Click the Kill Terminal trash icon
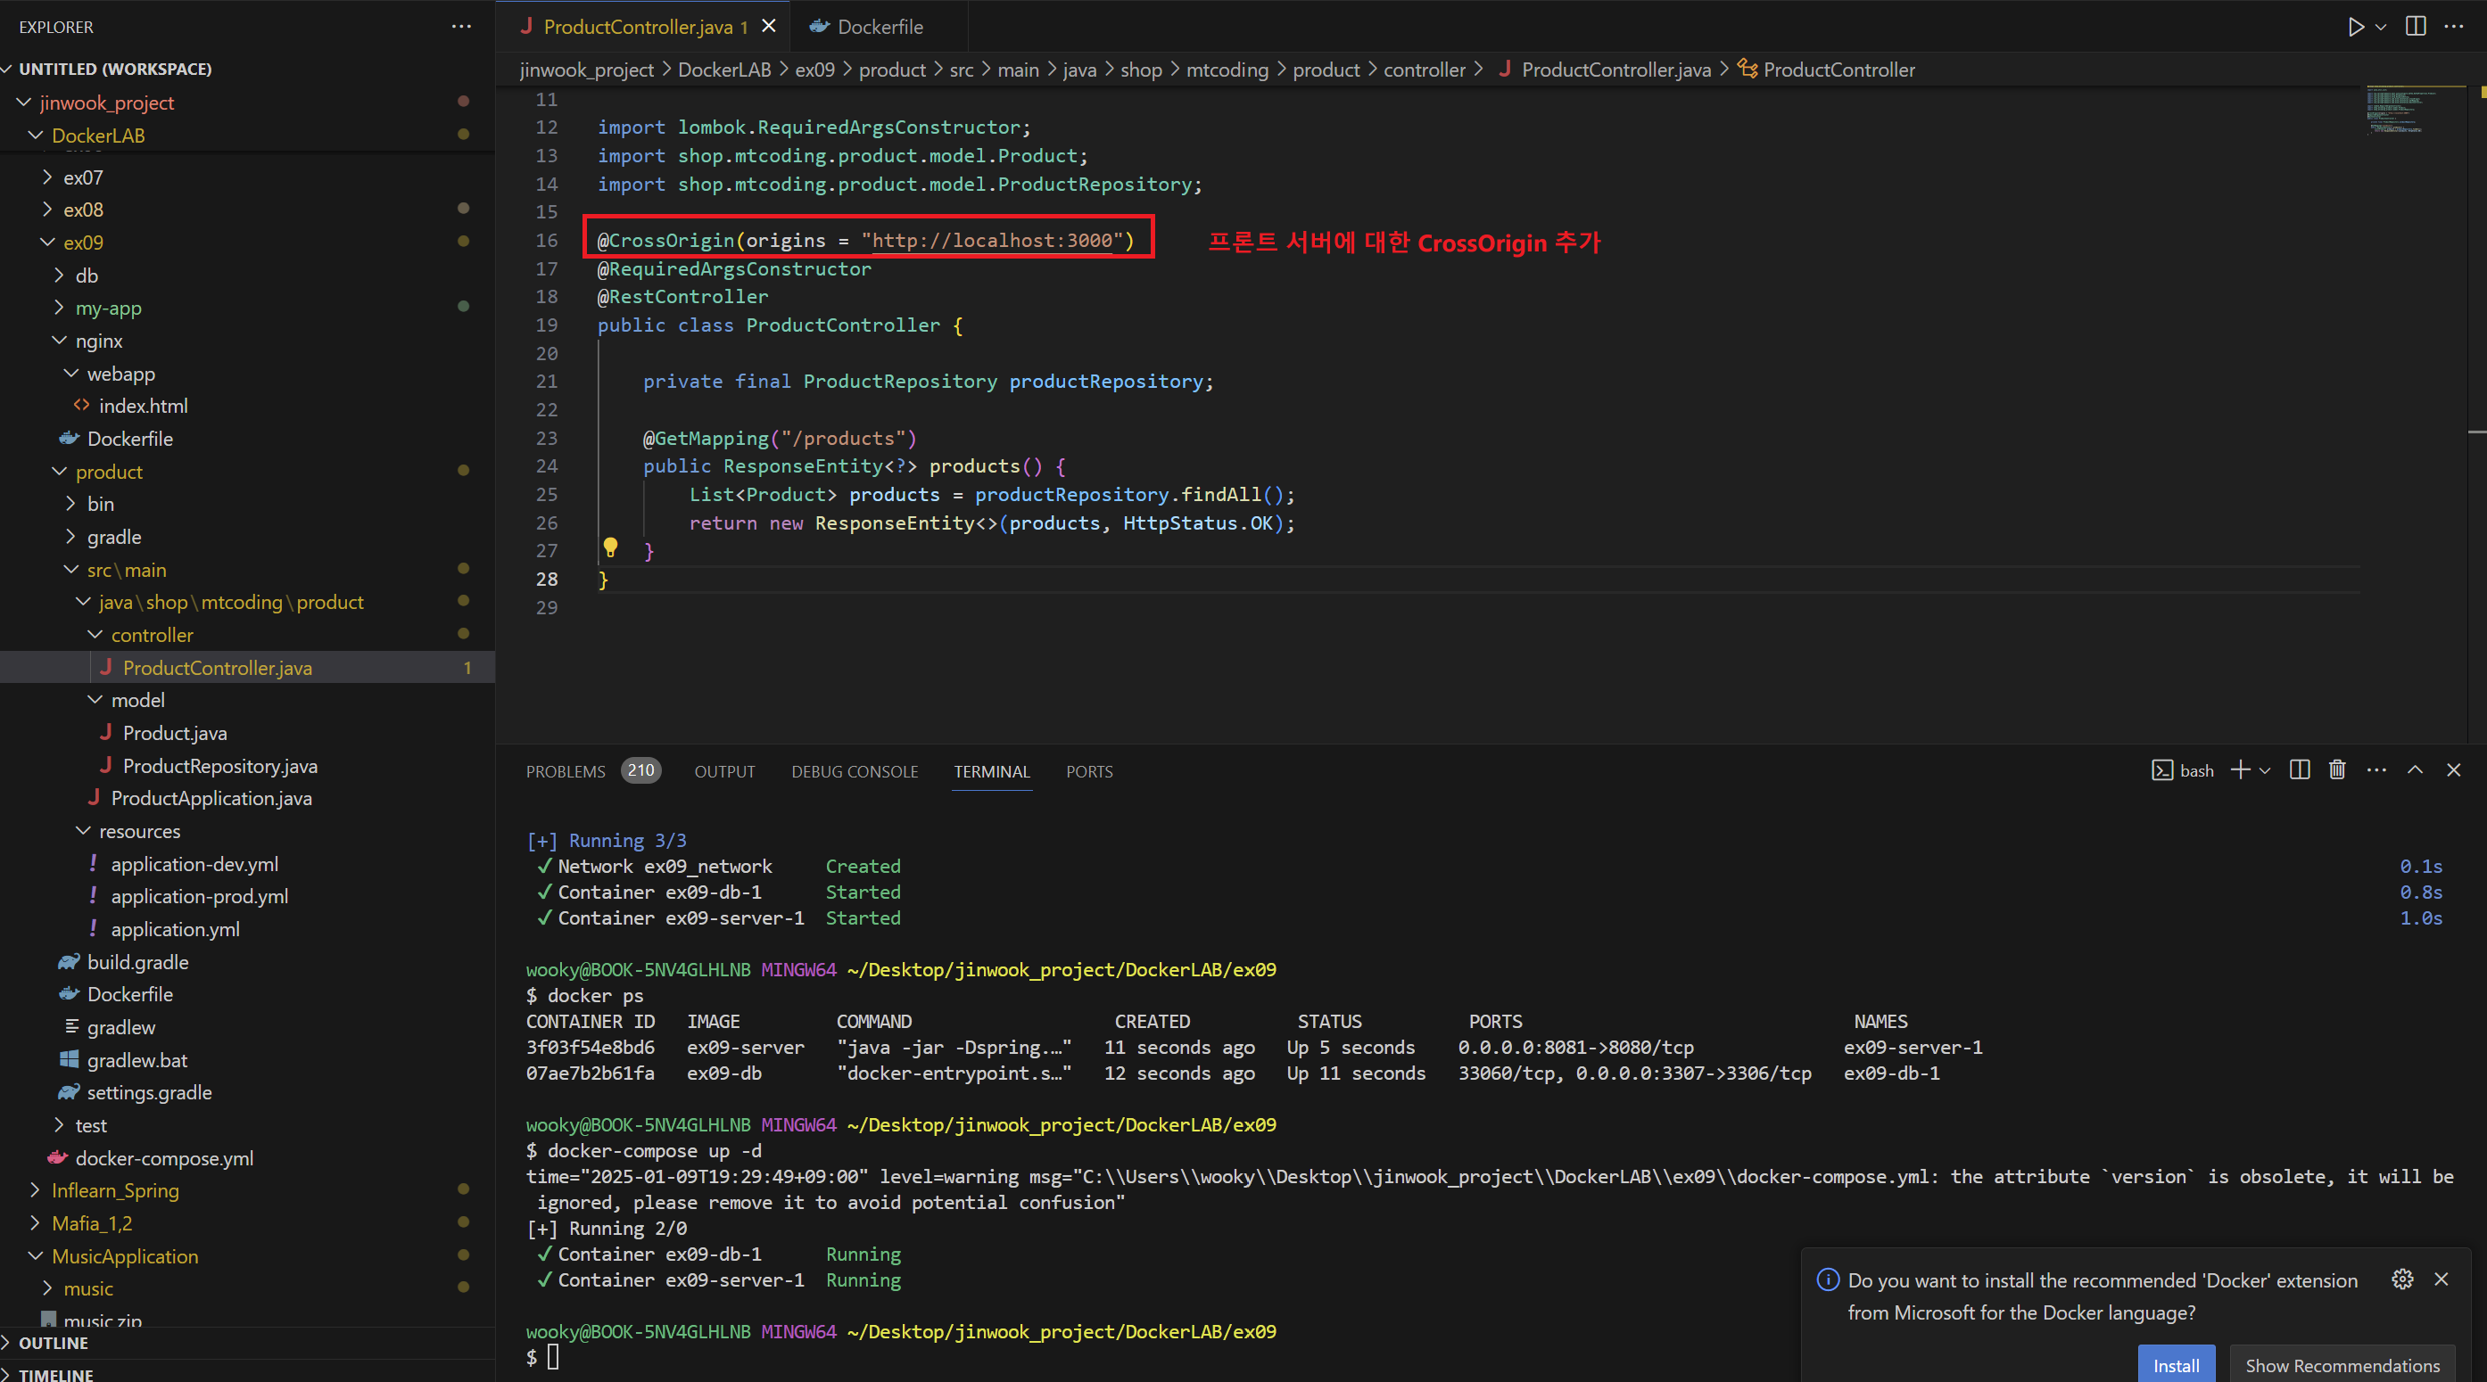 pyautogui.click(x=2336, y=770)
